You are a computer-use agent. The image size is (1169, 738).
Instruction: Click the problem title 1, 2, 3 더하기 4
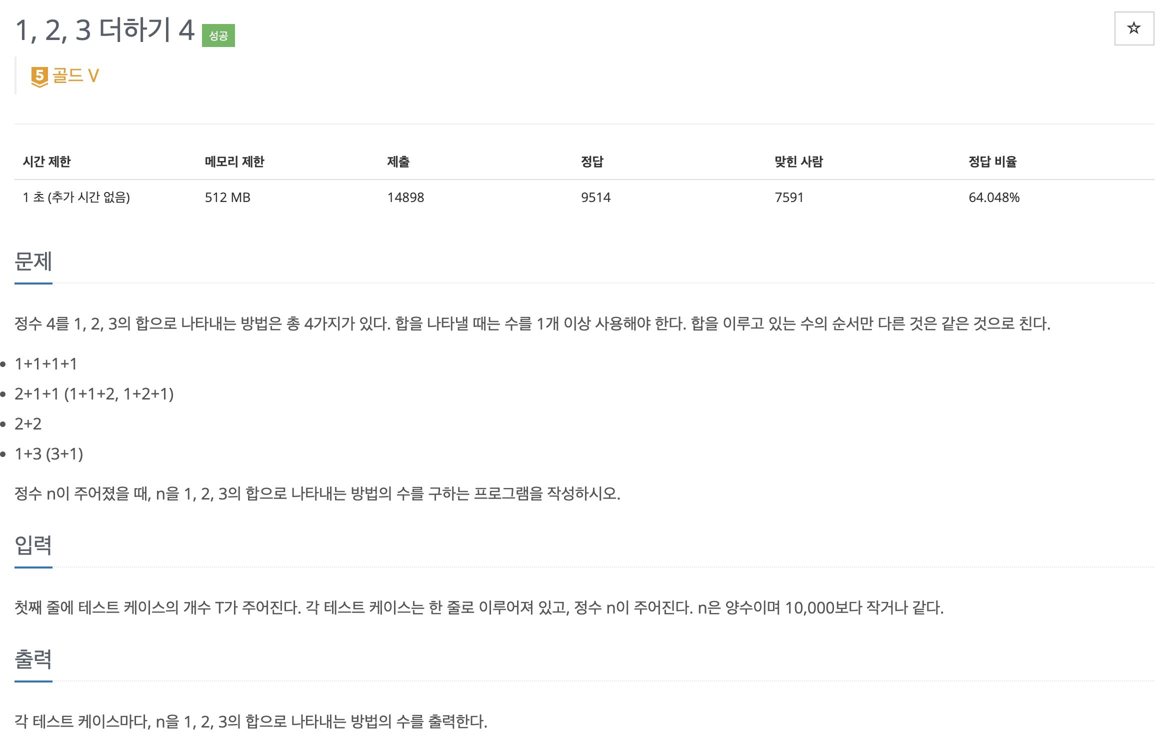[105, 30]
